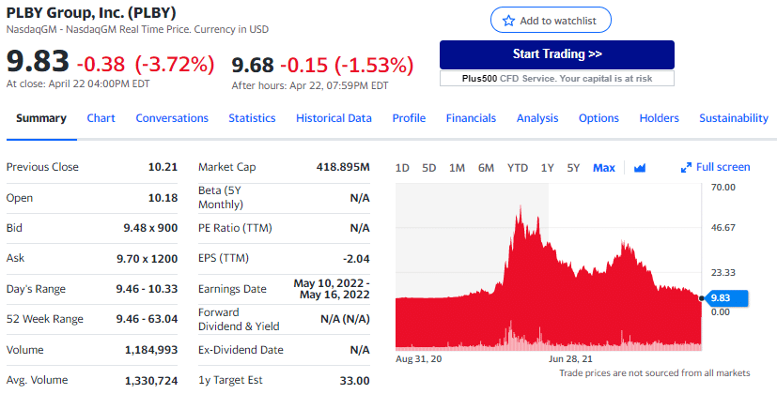View the Analysis tab

coord(537,118)
